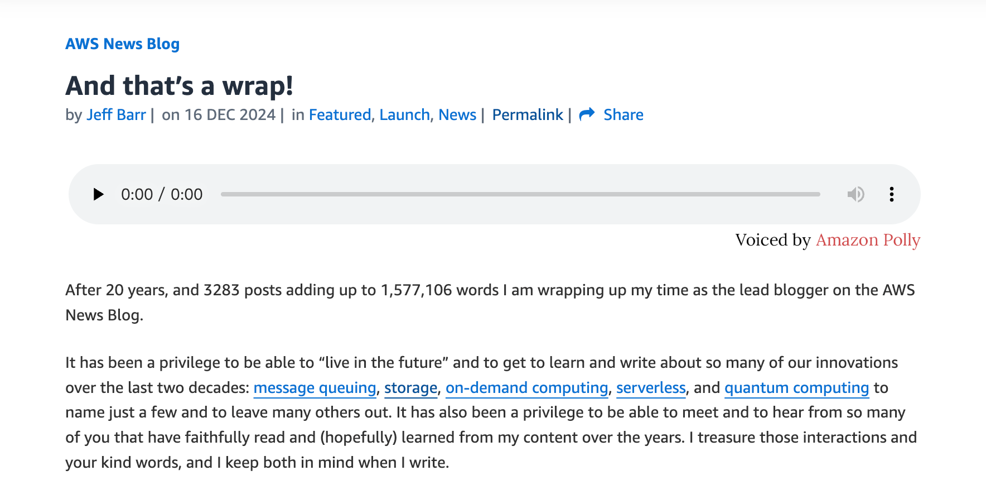This screenshot has height=499, width=986.
Task: Open the audio player more options menu
Action: (892, 194)
